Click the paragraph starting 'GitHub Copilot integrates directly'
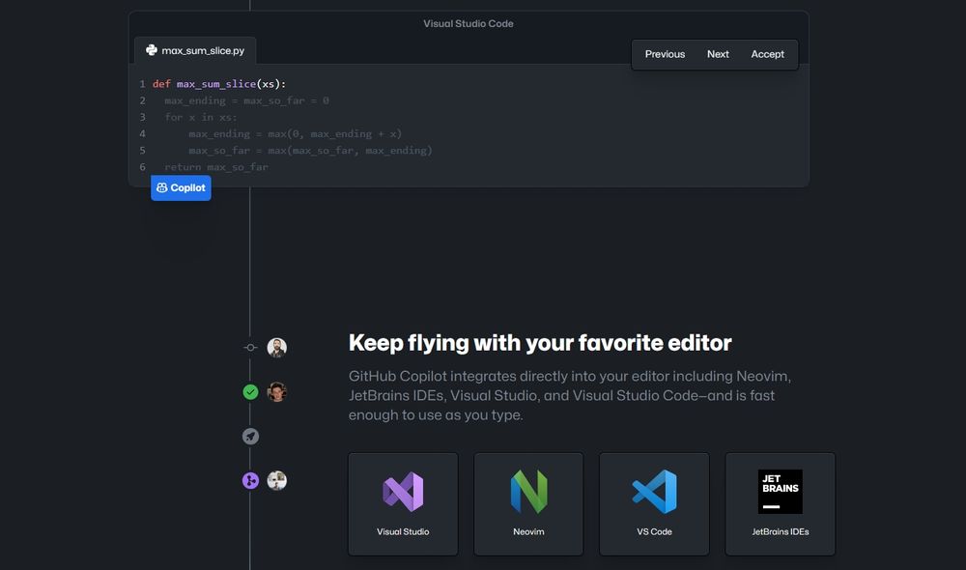 click(x=570, y=395)
